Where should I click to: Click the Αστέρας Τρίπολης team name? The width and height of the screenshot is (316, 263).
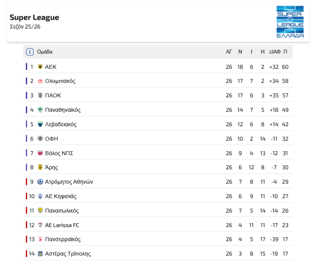[x=68, y=254]
